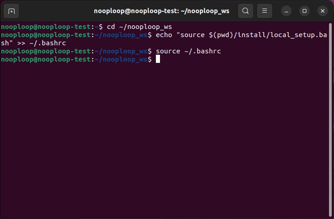Open a new terminal tab

(x=11, y=11)
